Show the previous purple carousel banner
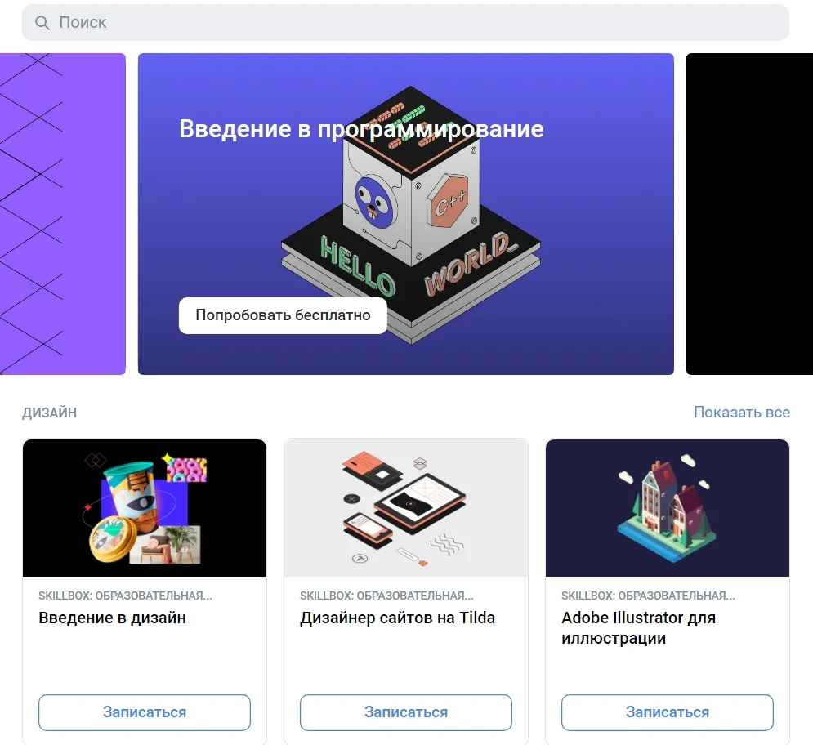This screenshot has height=745, width=813. pyautogui.click(x=63, y=213)
